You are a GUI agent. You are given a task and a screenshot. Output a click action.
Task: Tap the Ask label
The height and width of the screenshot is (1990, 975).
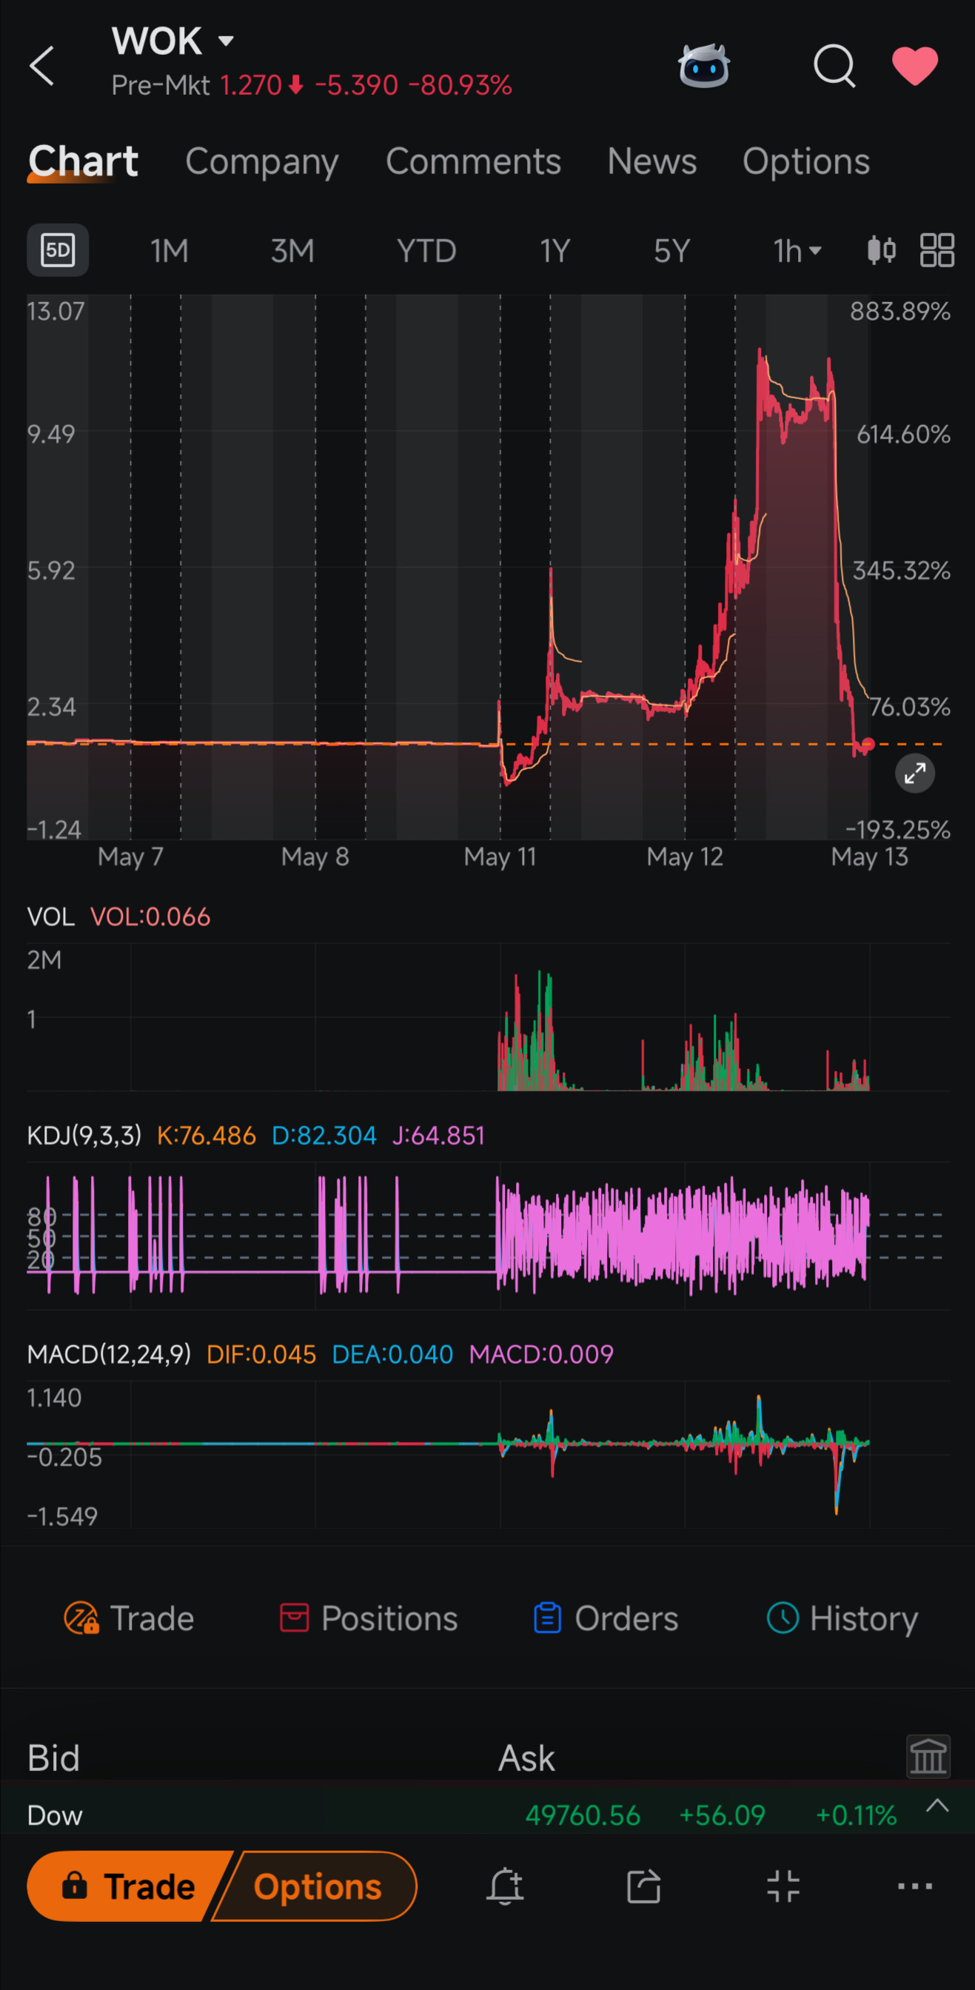pos(526,1758)
